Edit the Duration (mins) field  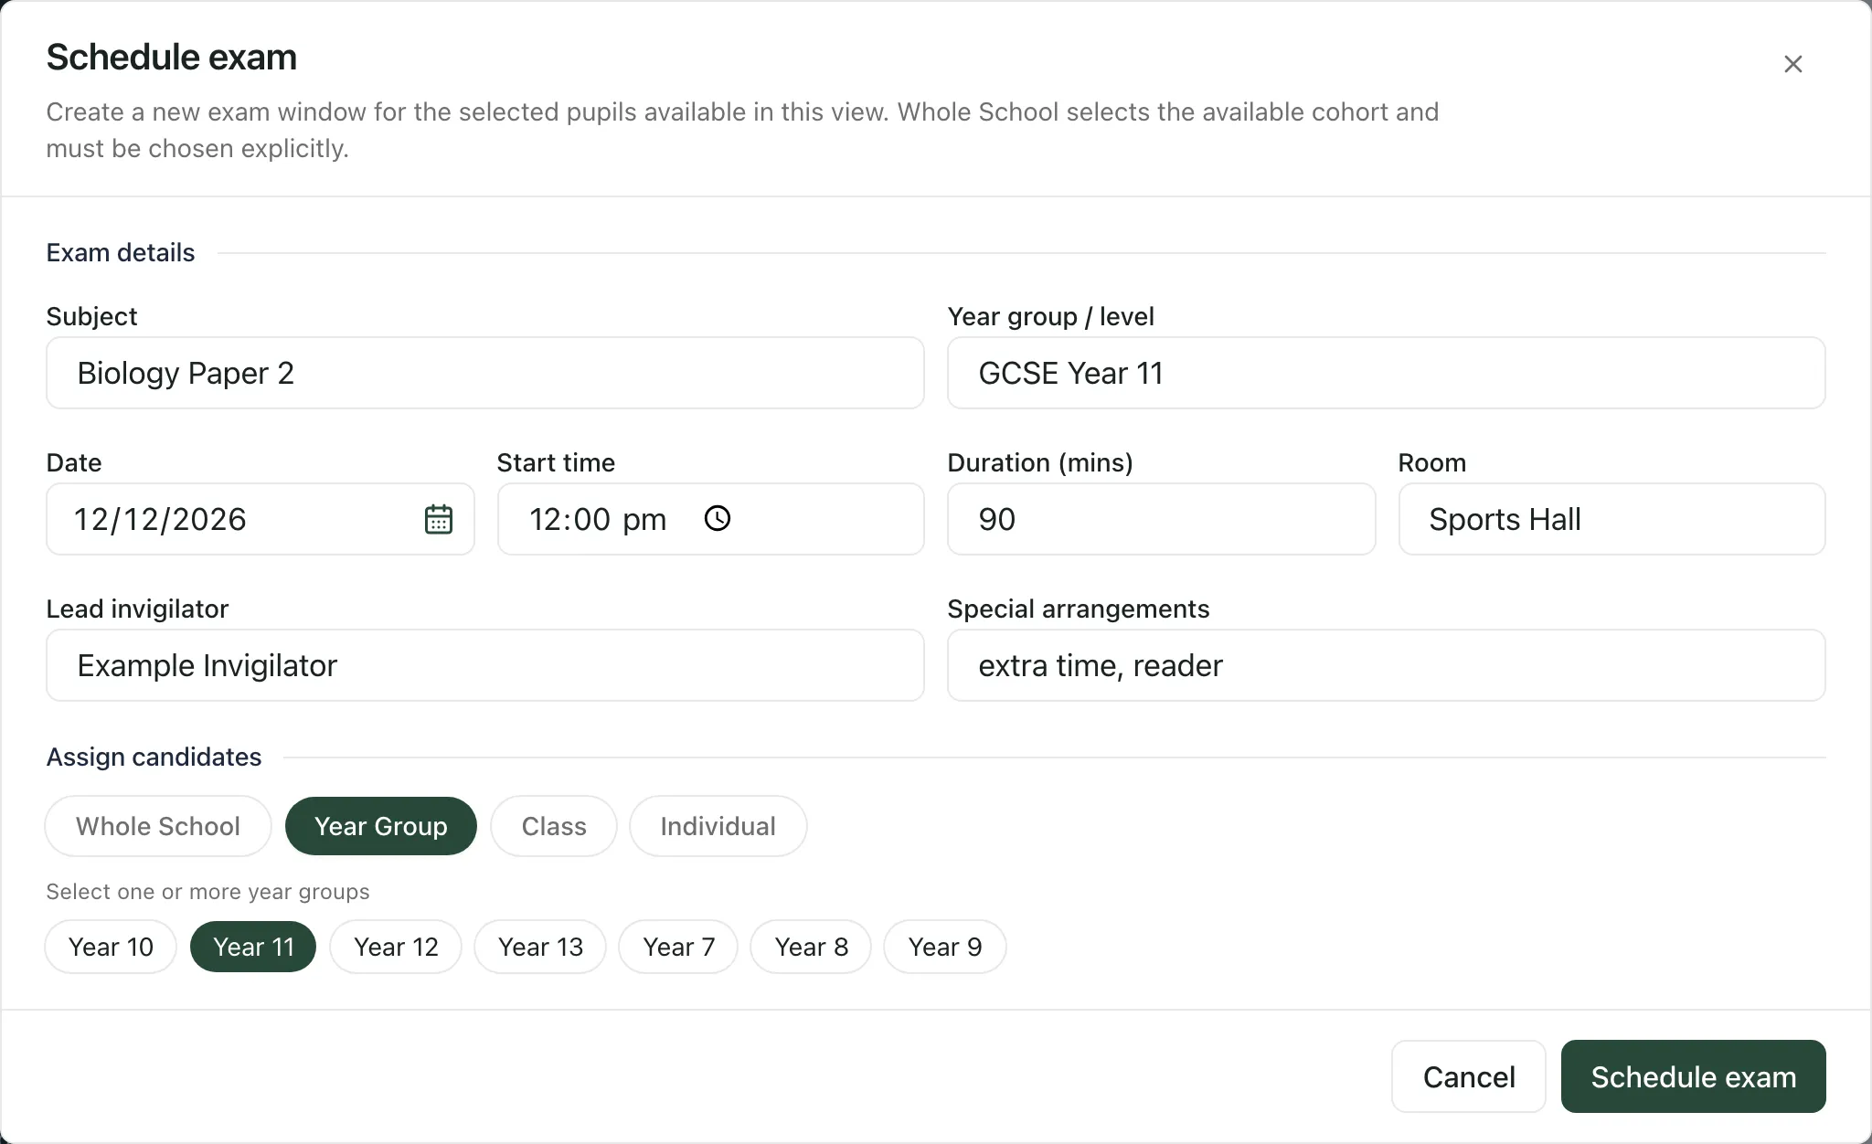click(x=1162, y=519)
